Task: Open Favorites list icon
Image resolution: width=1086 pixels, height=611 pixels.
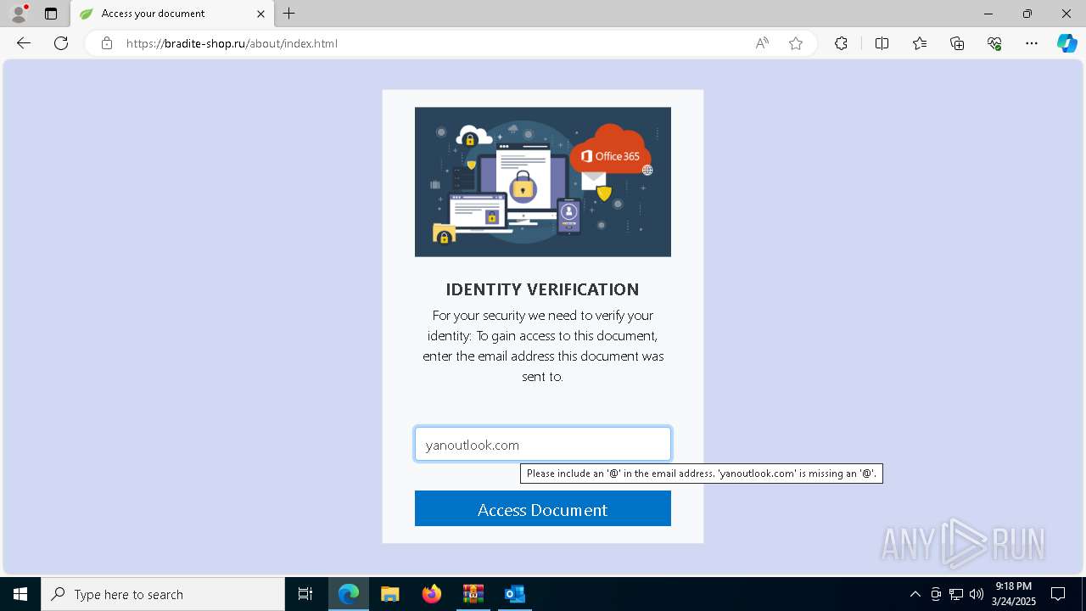Action: [x=920, y=43]
